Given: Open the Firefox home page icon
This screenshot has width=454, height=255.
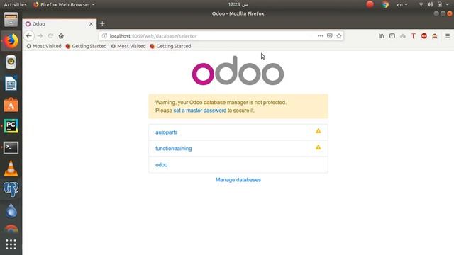Looking at the screenshot, I should click(x=61, y=36).
